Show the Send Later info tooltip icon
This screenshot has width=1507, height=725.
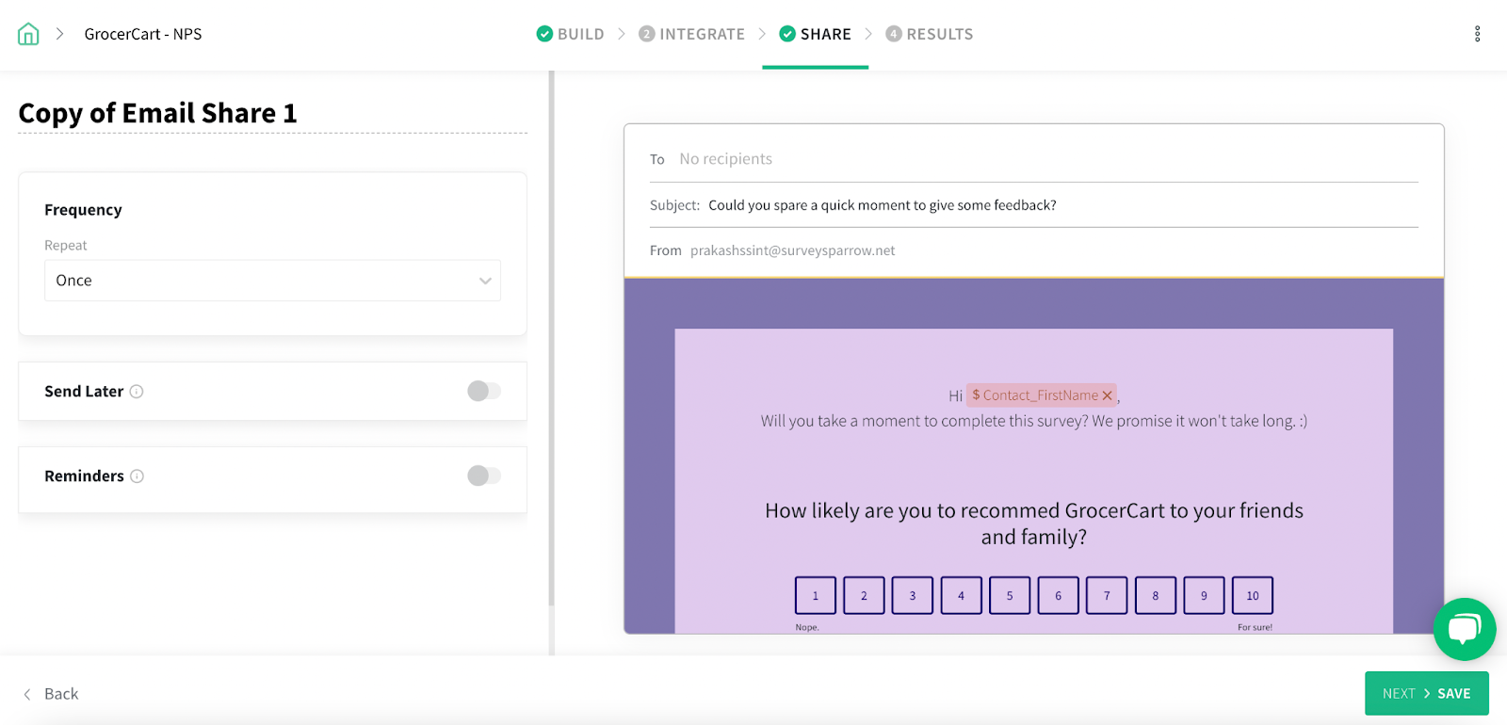pos(137,392)
